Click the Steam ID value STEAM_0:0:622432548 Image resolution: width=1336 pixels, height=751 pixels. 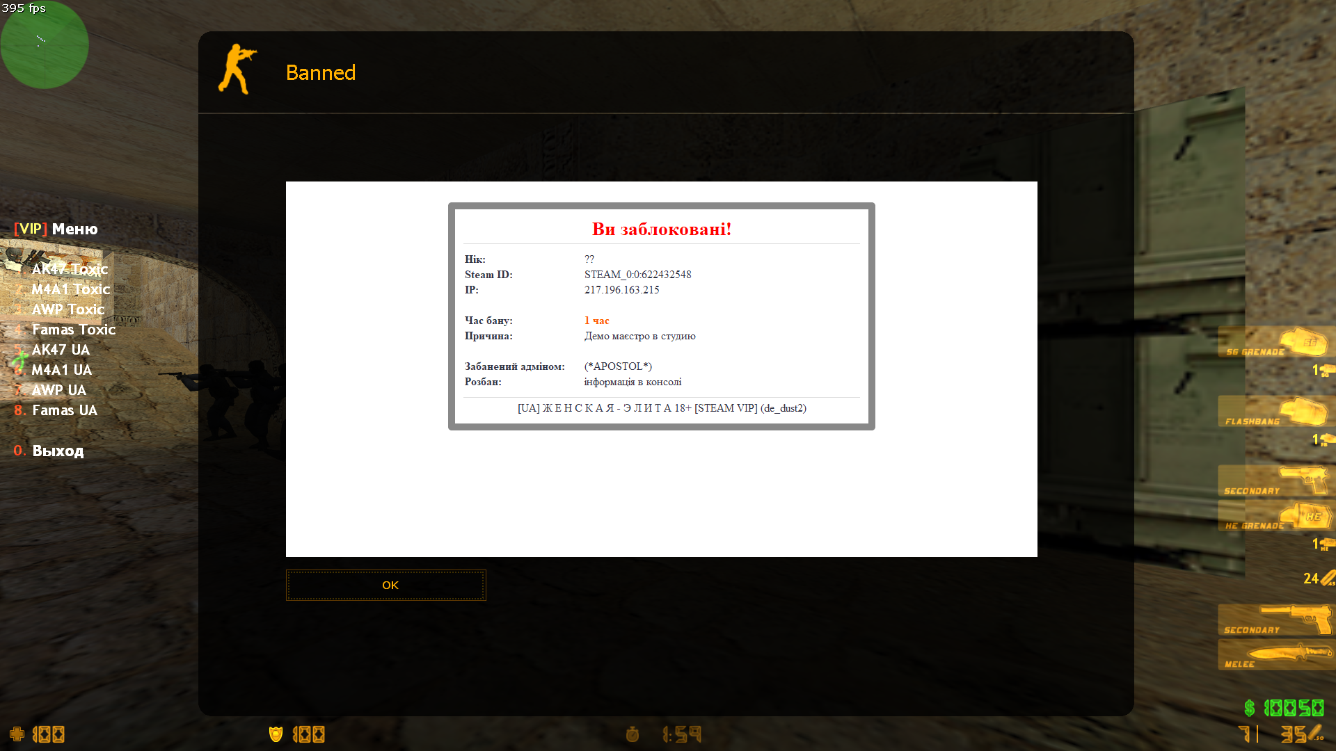coord(638,275)
